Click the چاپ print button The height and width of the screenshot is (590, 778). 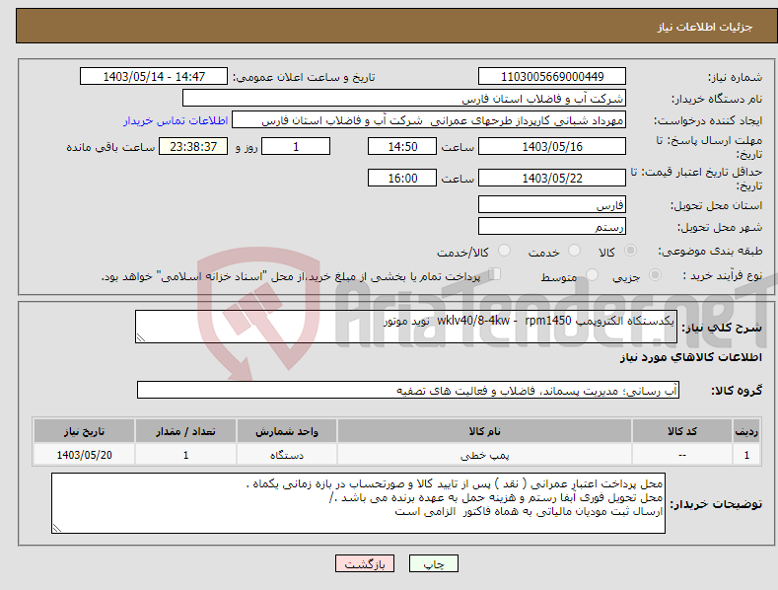click(x=434, y=563)
